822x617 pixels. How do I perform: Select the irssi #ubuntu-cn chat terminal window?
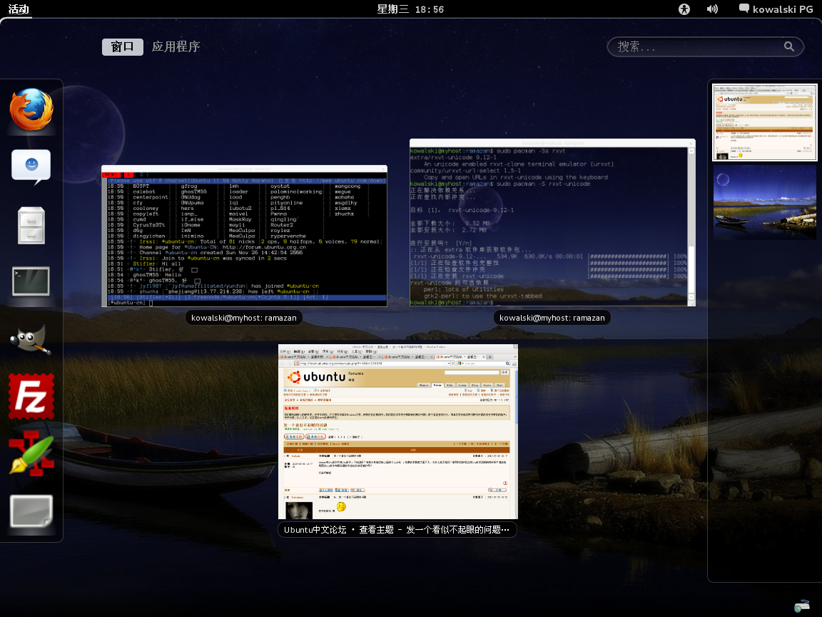click(244, 236)
